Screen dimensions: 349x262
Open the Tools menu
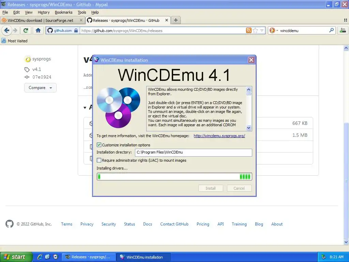(x=82, y=12)
